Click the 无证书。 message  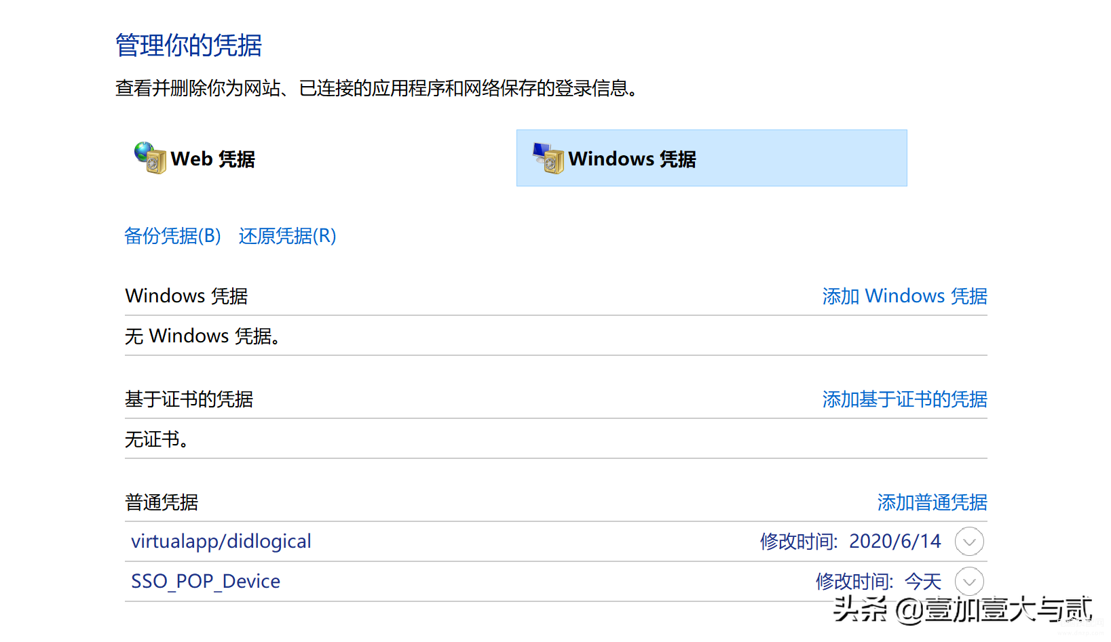[x=157, y=439]
